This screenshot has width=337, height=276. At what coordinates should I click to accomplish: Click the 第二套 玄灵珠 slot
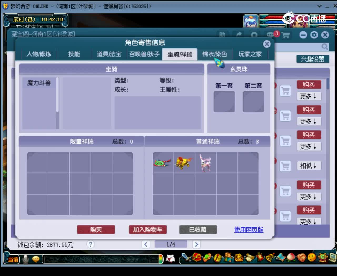253,102
